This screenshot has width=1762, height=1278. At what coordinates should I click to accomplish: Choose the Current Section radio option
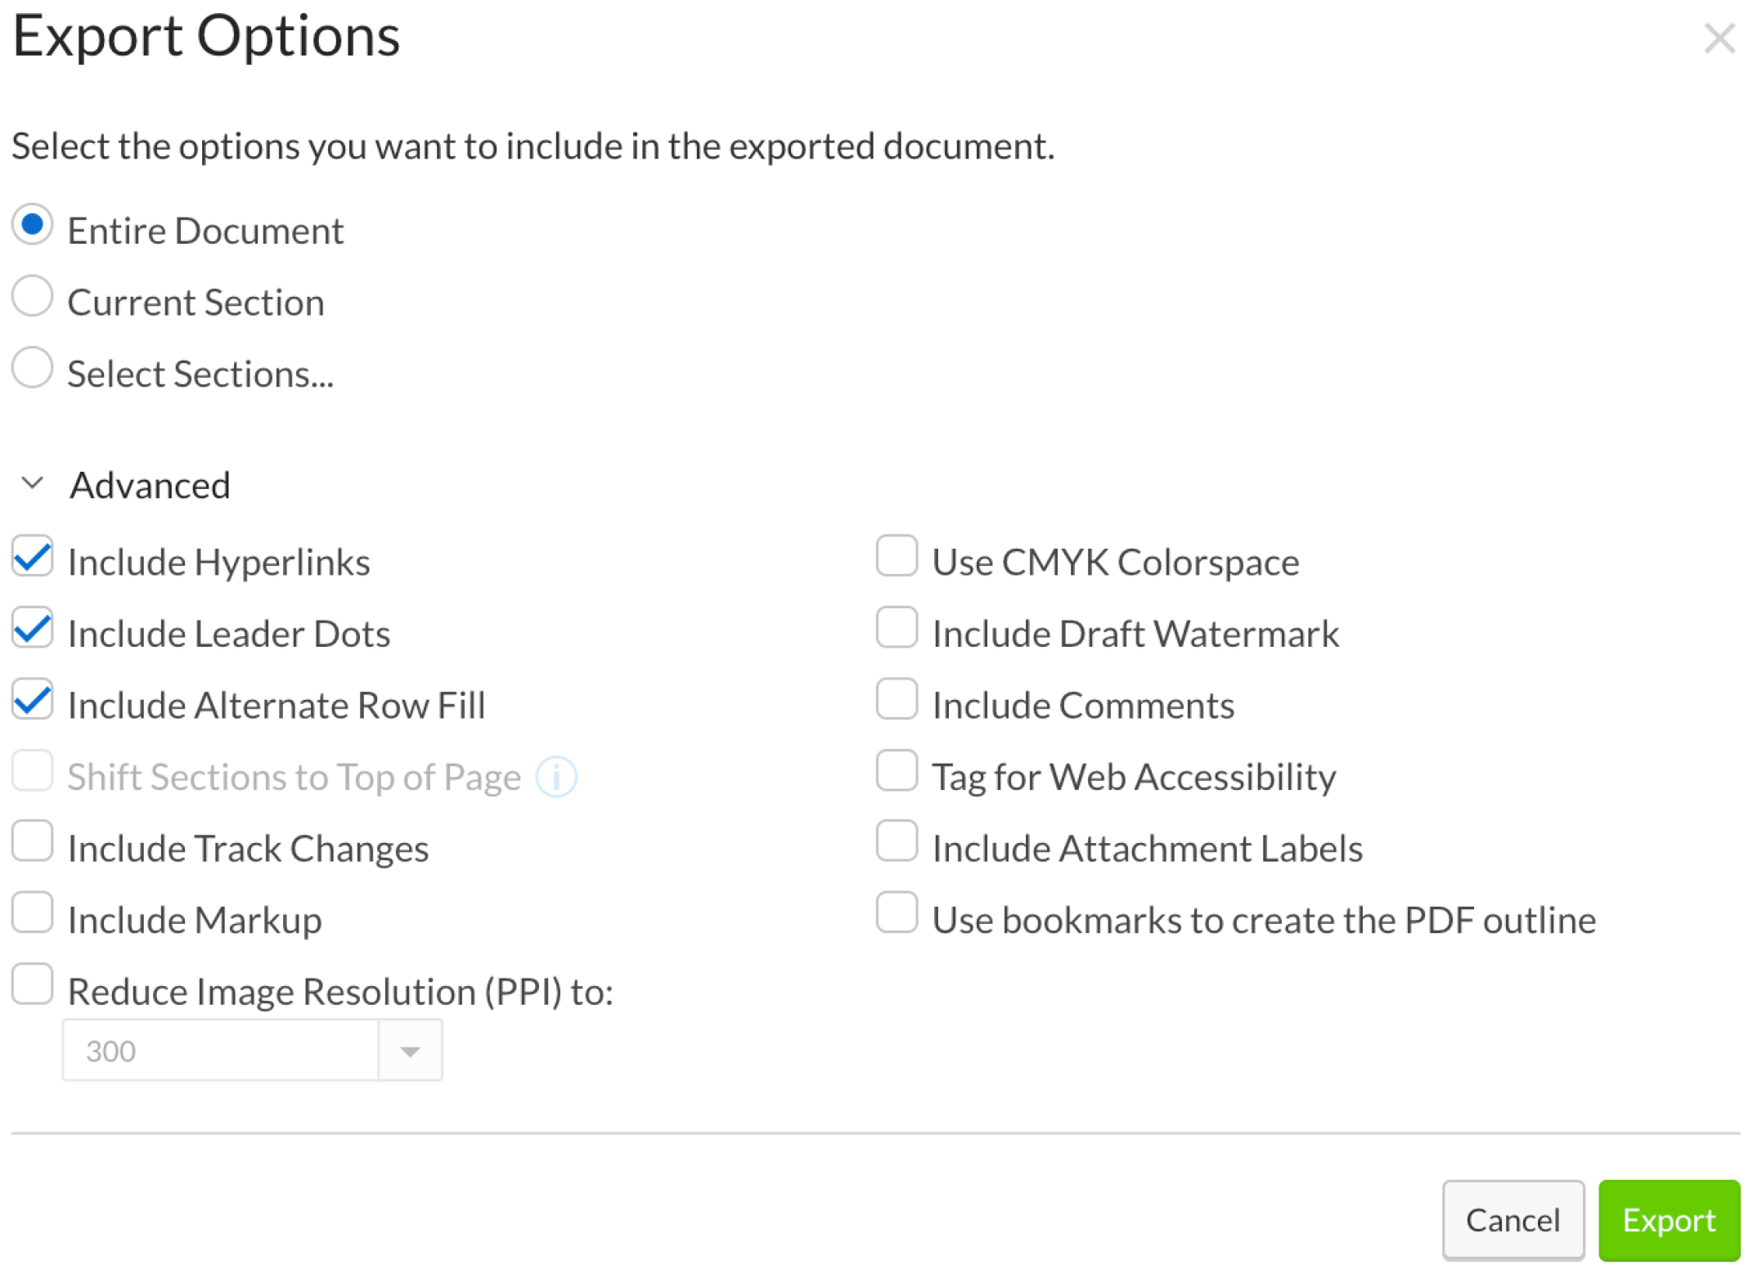coord(33,296)
